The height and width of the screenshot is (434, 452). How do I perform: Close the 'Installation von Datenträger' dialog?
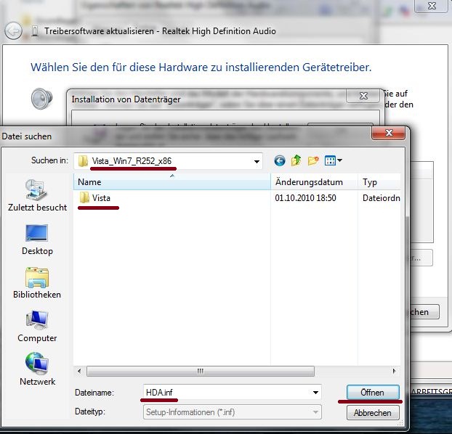pos(363,96)
